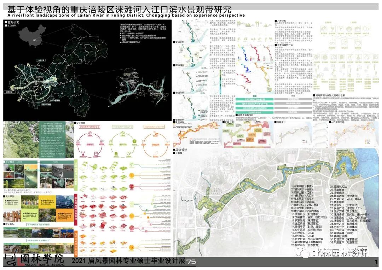382x270 pixels.
Task: Click the '地貌分析' label
Action: coord(179,93)
